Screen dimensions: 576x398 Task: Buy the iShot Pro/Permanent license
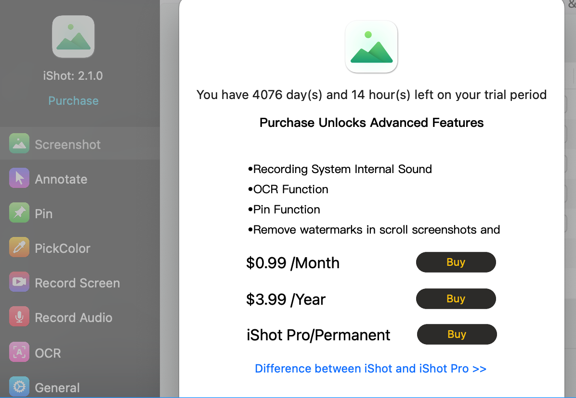click(x=456, y=334)
